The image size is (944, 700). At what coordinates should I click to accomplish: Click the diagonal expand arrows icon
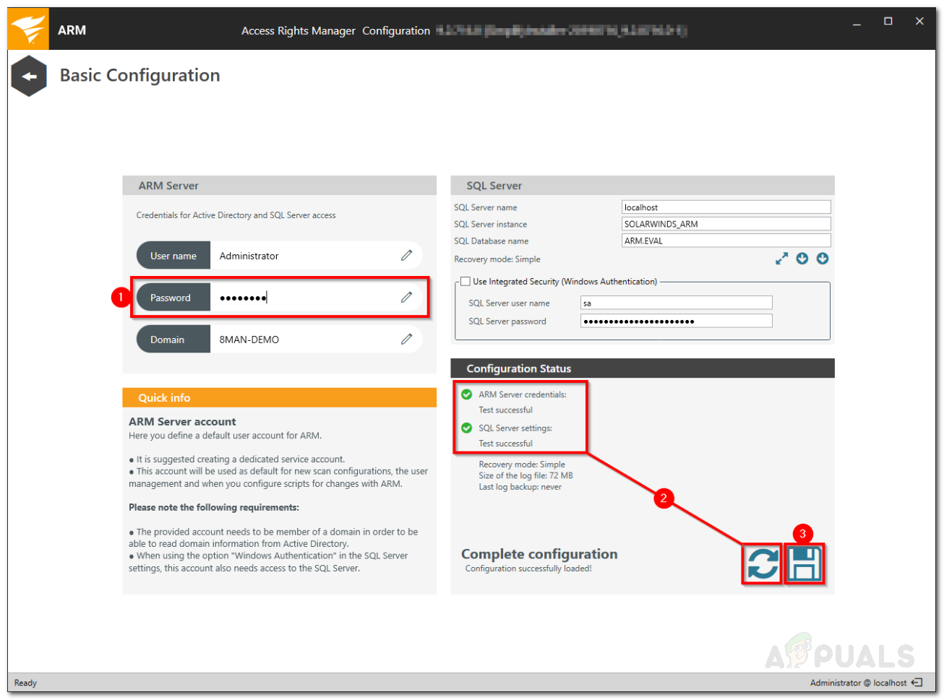pos(781,259)
